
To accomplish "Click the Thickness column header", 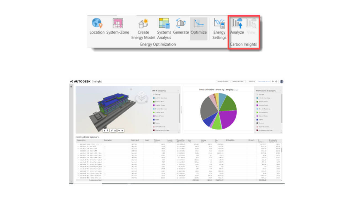I will [157, 141].
